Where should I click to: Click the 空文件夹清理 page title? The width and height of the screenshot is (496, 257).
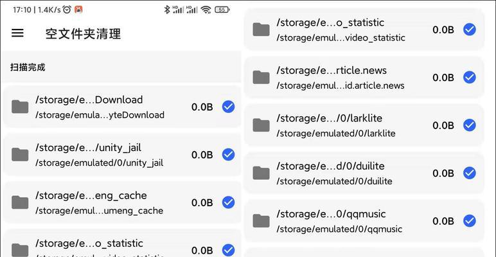83,33
